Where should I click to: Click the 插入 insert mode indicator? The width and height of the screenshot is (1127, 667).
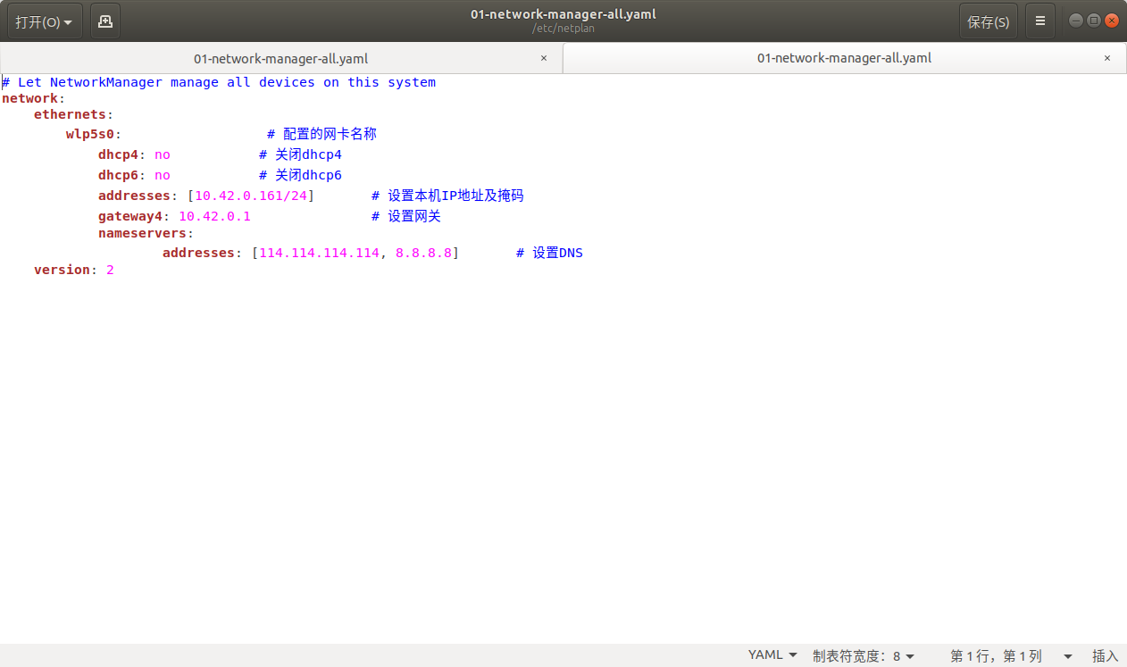click(x=1105, y=655)
